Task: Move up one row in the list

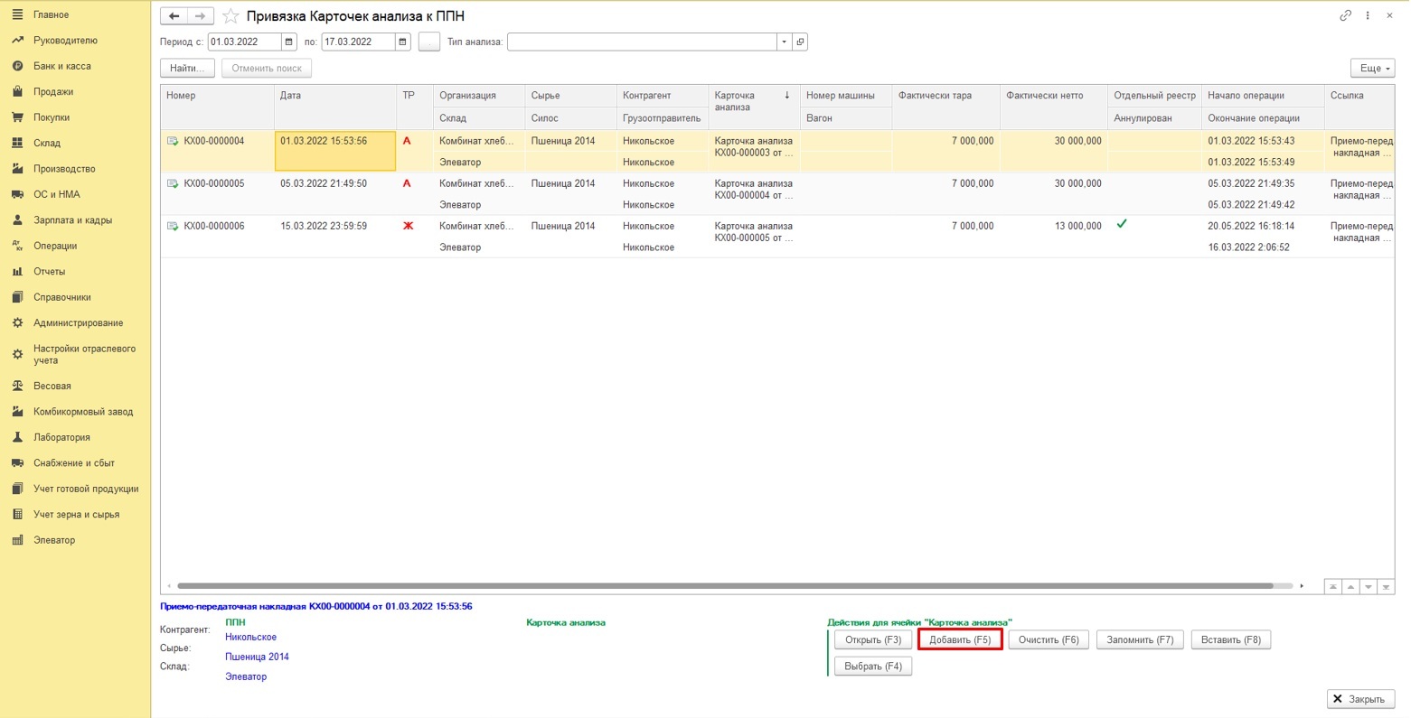Action: click(1350, 586)
